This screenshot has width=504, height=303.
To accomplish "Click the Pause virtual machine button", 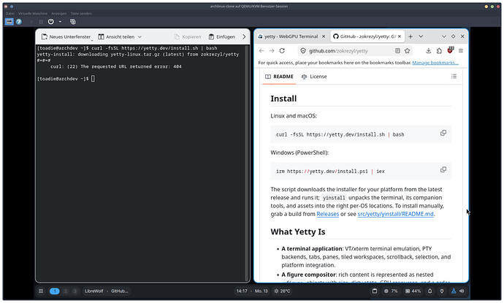I will (41, 22).
